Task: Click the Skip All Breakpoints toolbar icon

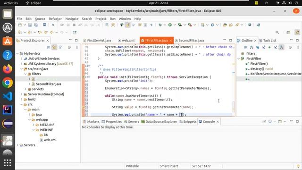Action: tap(53, 25)
